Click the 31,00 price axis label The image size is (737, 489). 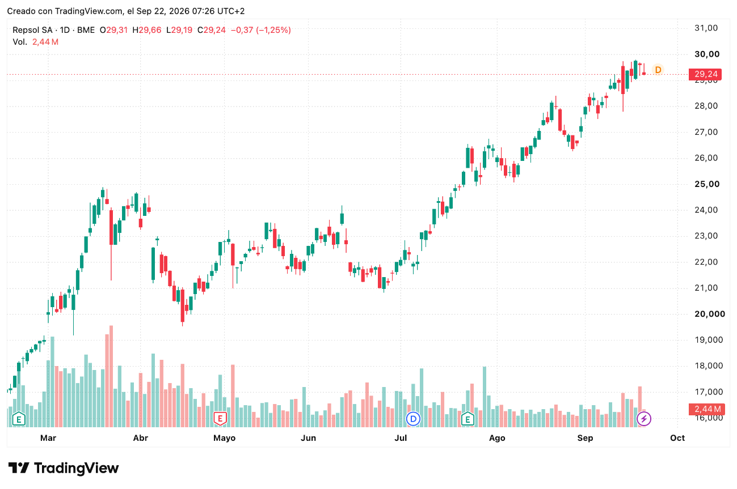(x=707, y=28)
